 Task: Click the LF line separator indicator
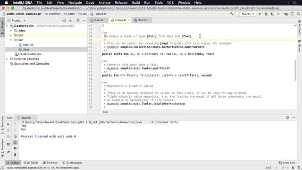click(x=276, y=168)
